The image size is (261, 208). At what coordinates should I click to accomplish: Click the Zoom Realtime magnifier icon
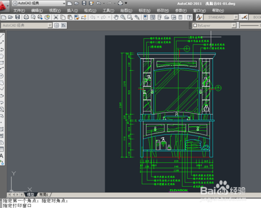[123, 17]
